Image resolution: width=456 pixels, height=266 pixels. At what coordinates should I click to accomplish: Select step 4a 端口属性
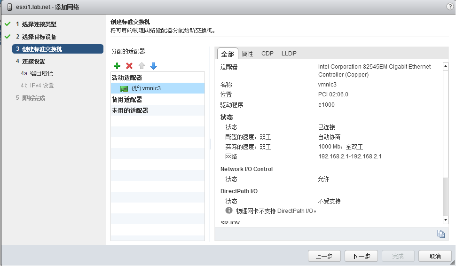(x=37, y=74)
